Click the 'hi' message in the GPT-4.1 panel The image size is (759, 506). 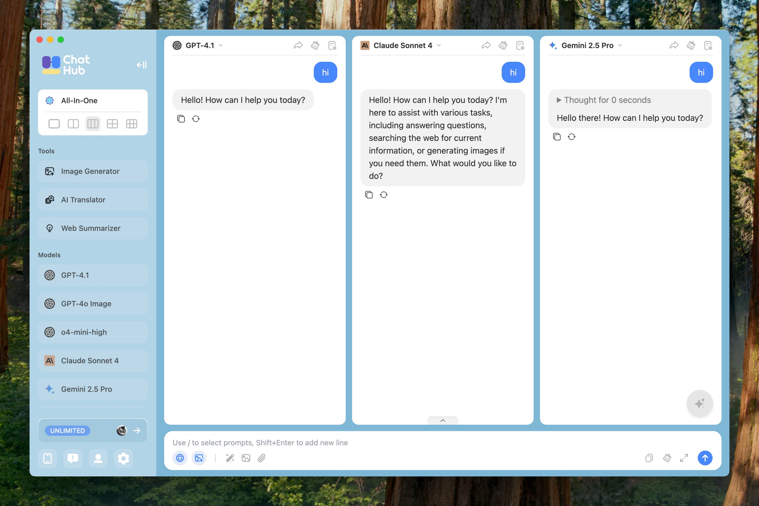coord(325,72)
